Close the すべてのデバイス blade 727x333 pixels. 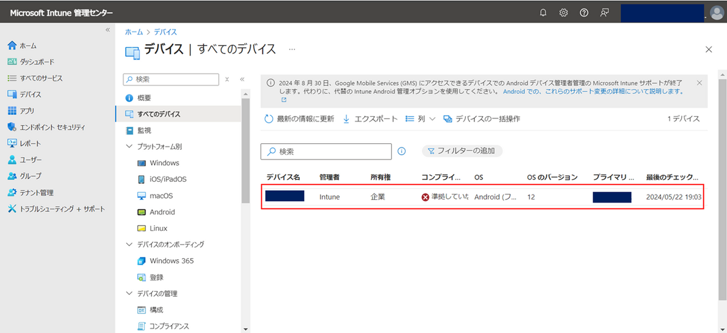click(x=709, y=50)
